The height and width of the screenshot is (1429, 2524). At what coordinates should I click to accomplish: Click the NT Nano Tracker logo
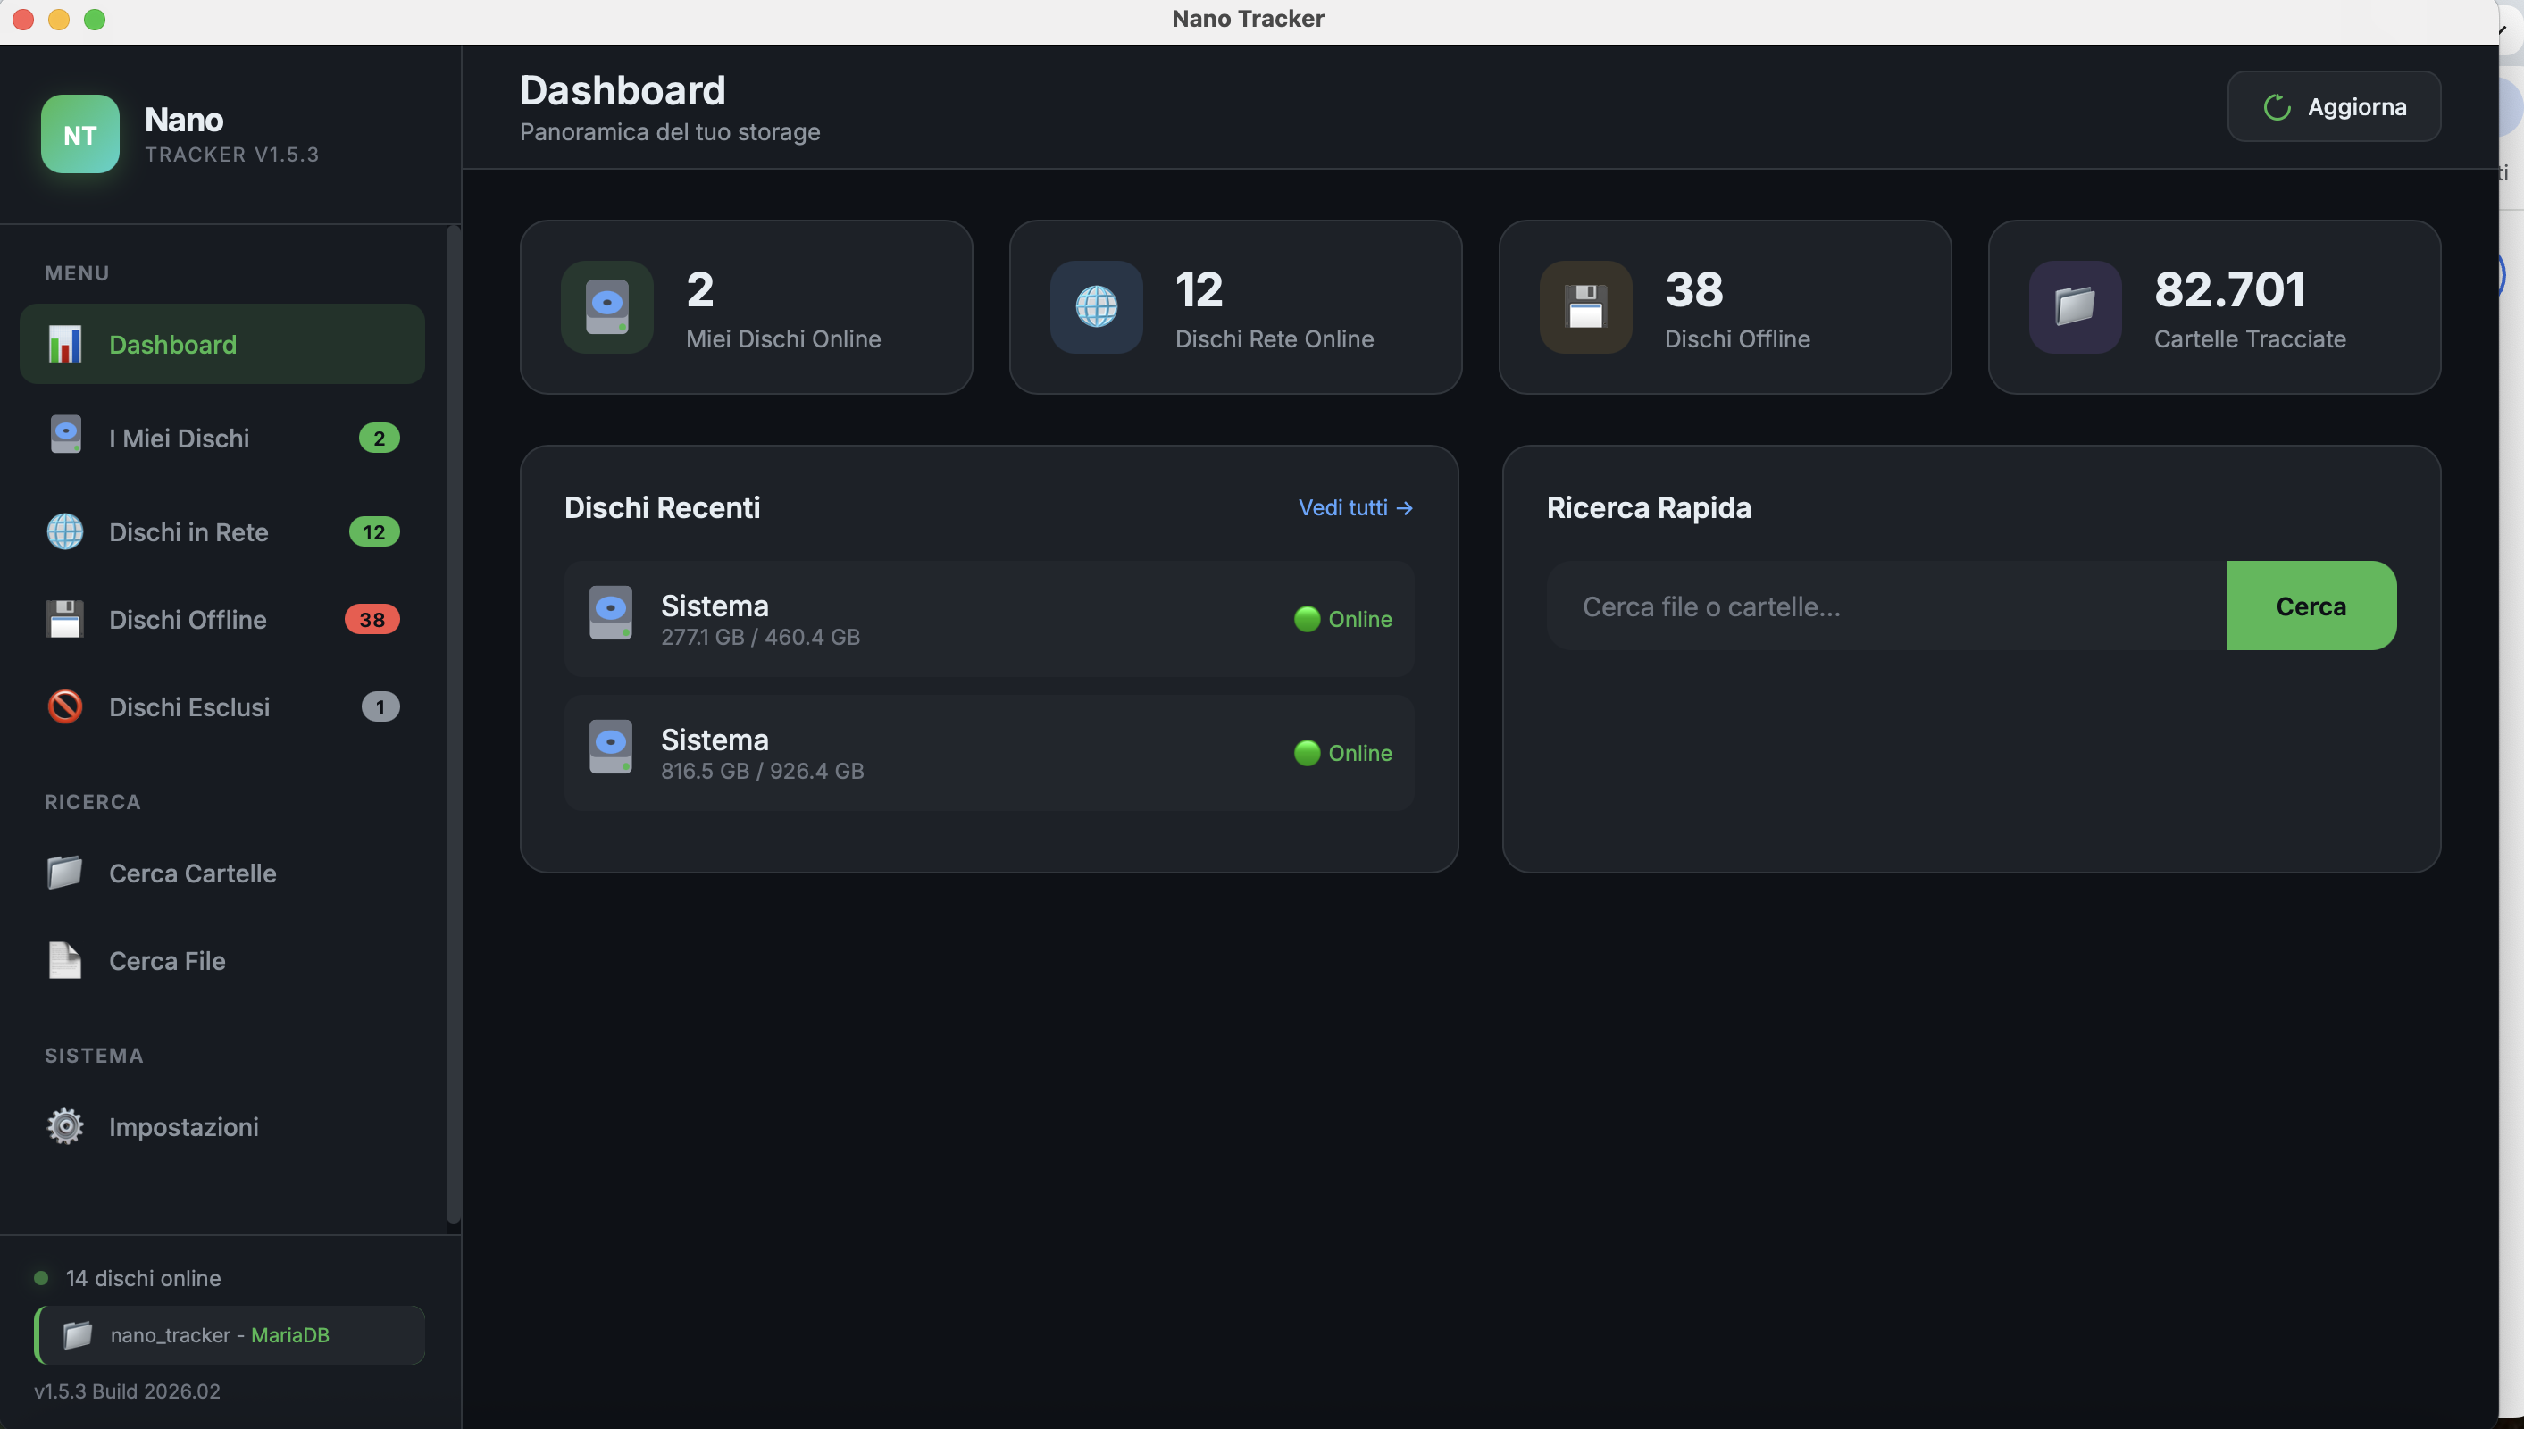(x=79, y=133)
